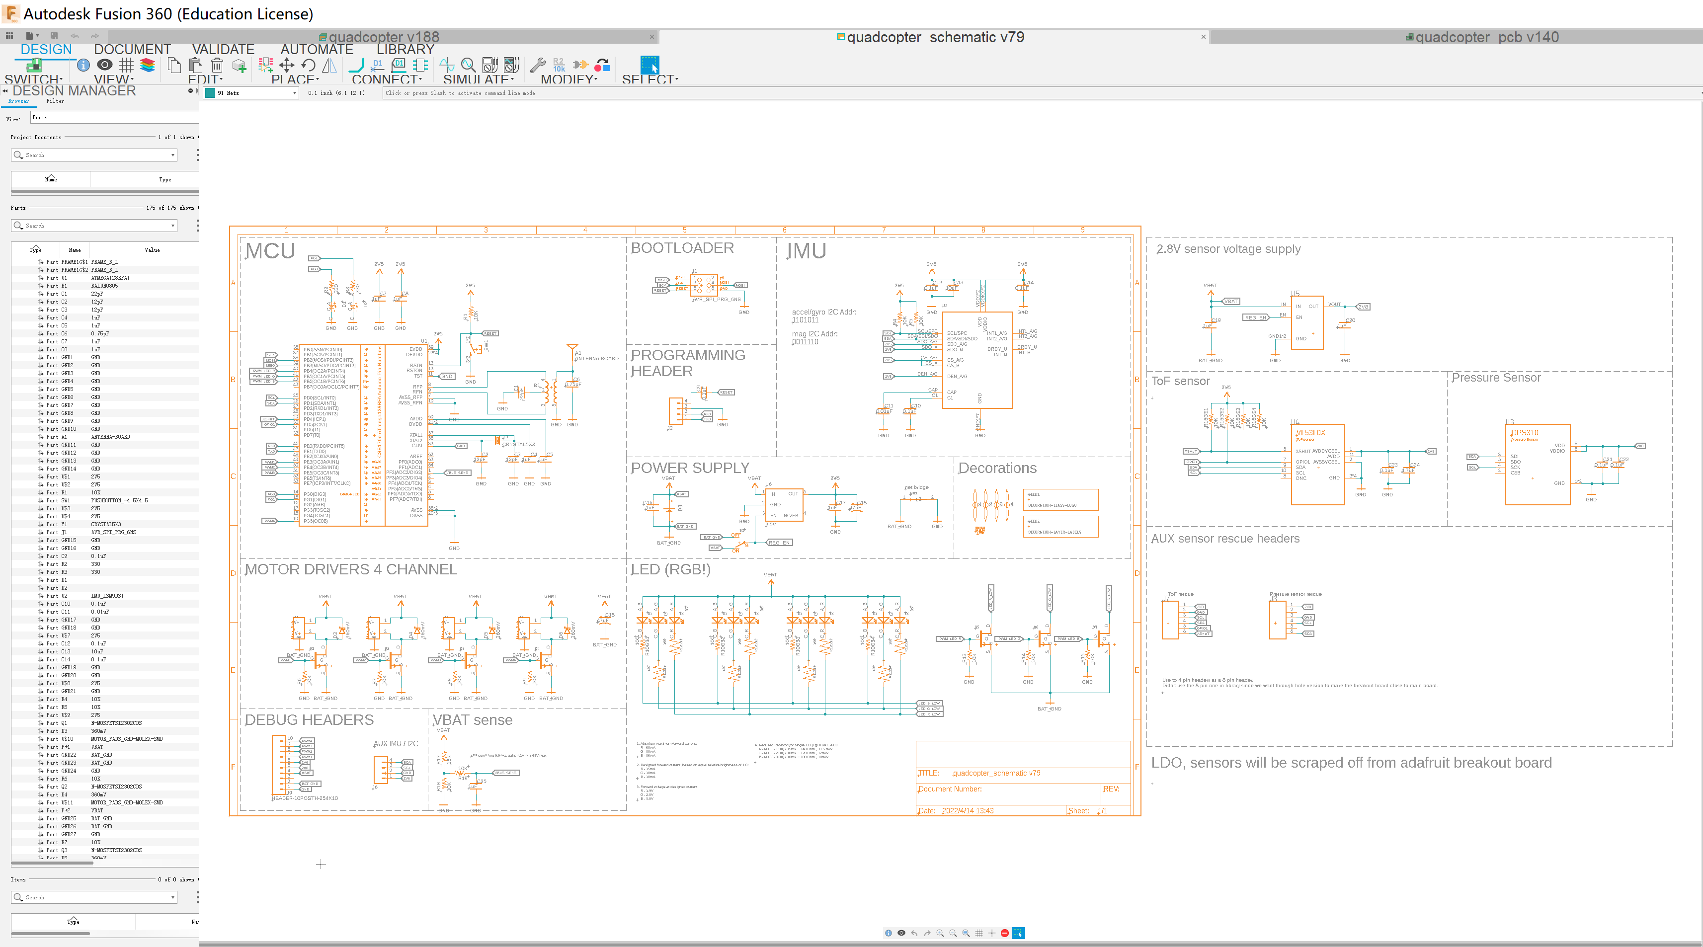Click the Redo arrow in the top toolbar
The image size is (1703, 947).
[94, 36]
